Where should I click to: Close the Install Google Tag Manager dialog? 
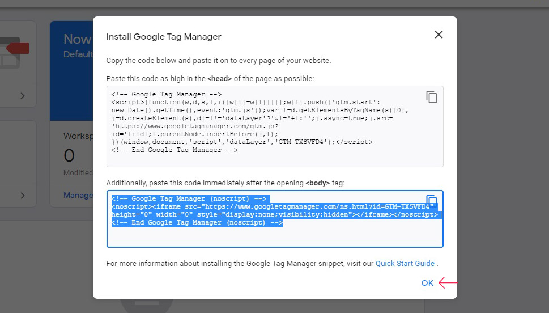click(439, 35)
